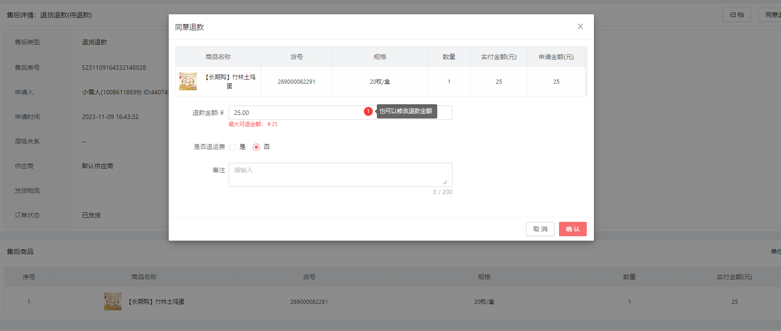Click egg thumbnail in 售后商品 table
This screenshot has height=331, width=781.
(x=113, y=301)
